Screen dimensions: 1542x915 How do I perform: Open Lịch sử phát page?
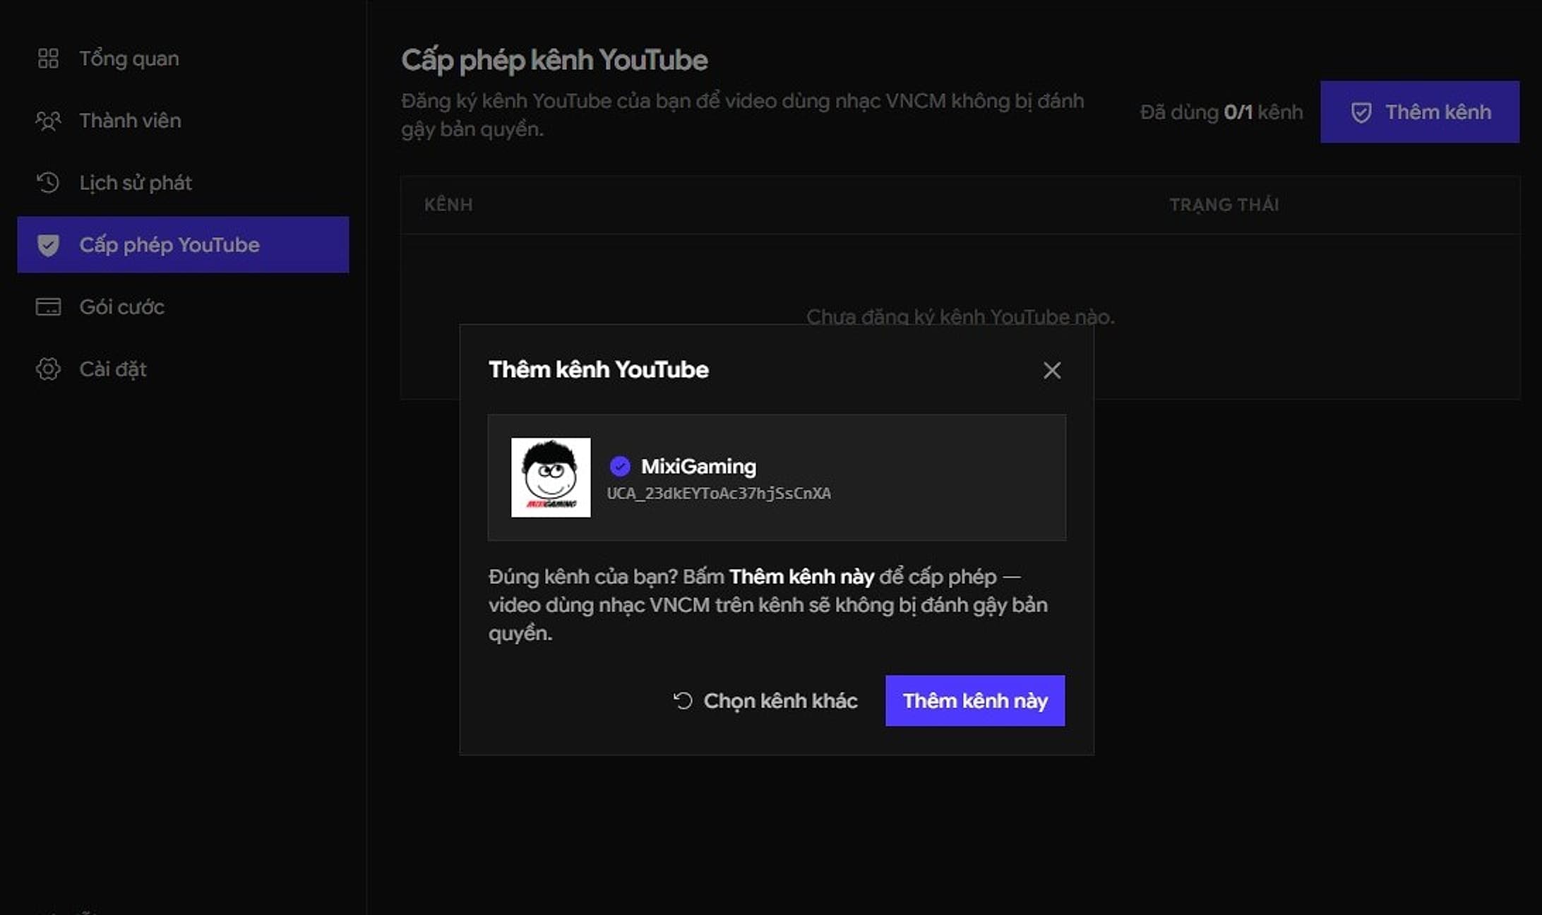point(183,183)
